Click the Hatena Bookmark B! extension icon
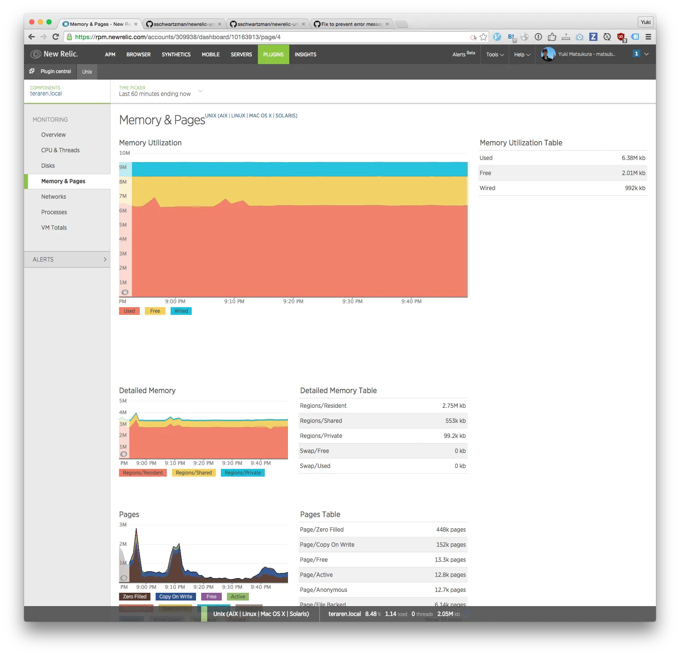 click(511, 37)
